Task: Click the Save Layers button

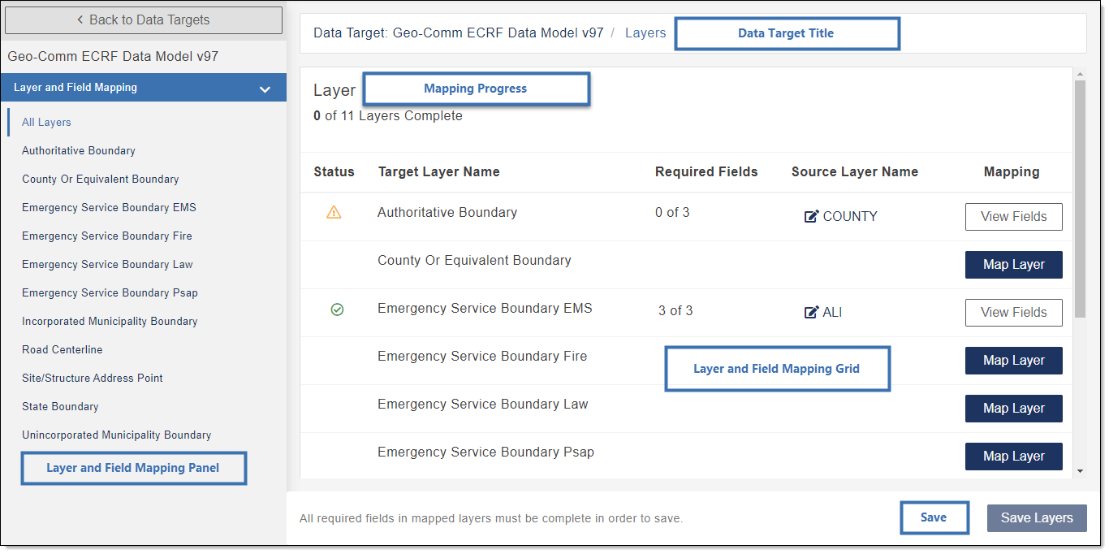Action: pyautogui.click(x=1037, y=517)
